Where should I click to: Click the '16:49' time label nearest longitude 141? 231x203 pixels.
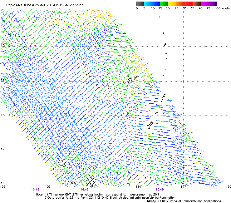click(84, 190)
